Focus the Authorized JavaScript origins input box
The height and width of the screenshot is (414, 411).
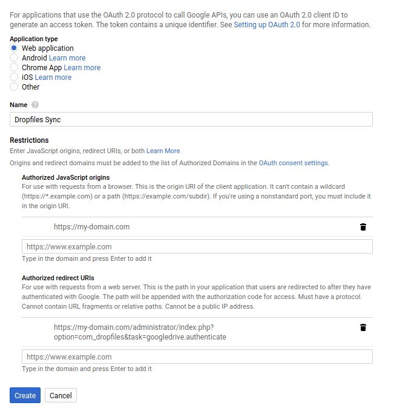tap(197, 246)
